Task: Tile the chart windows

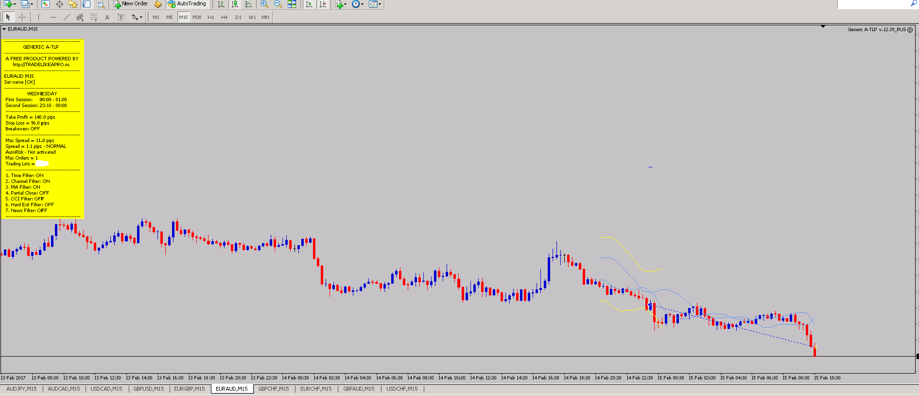Action: (x=292, y=4)
